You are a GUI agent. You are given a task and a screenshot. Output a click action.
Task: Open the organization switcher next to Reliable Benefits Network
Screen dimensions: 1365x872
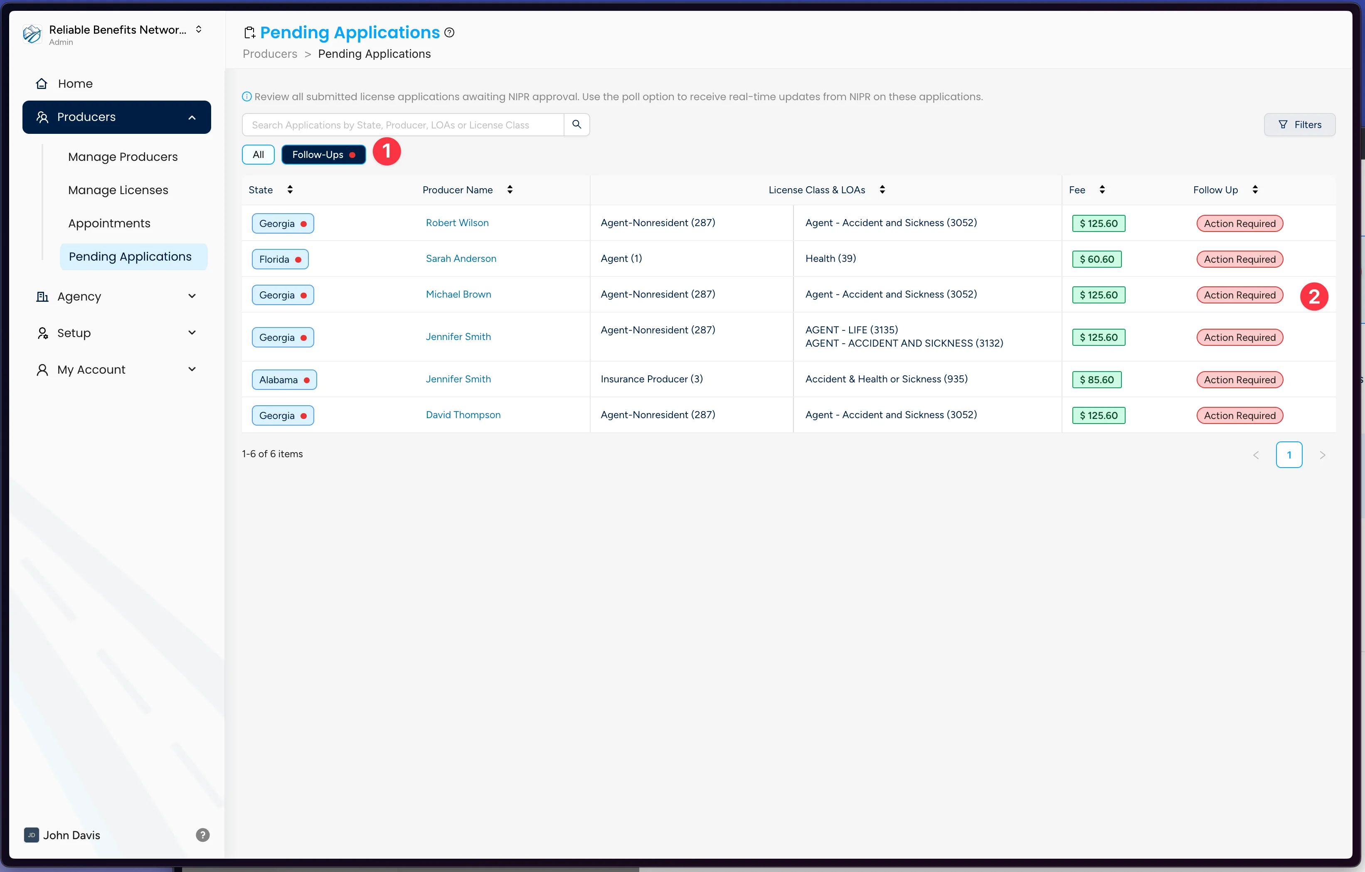pos(198,29)
